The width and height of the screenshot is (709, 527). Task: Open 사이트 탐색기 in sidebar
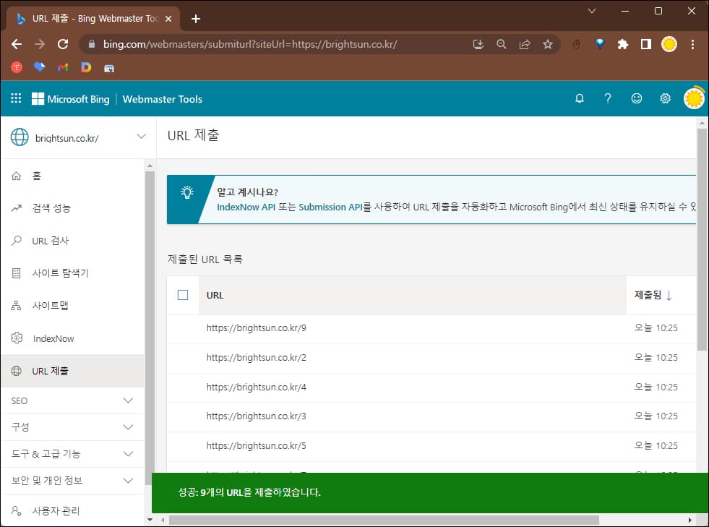pyautogui.click(x=73, y=273)
